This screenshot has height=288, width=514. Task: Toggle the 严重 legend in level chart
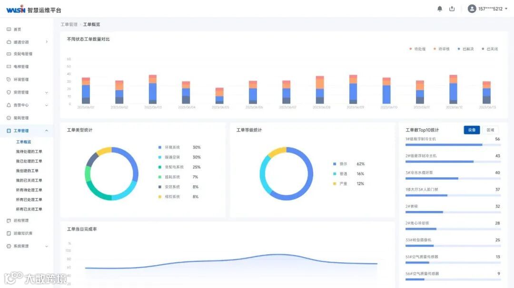pyautogui.click(x=340, y=183)
